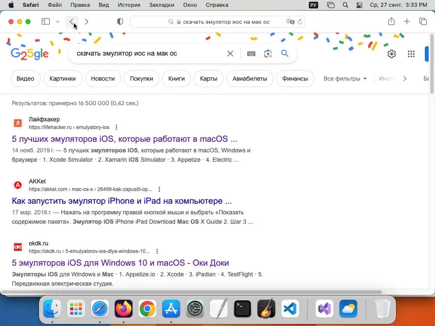This screenshot has height=326, width=435.
Task: Click the okdk.ru site favicon
Action: [x=18, y=247]
